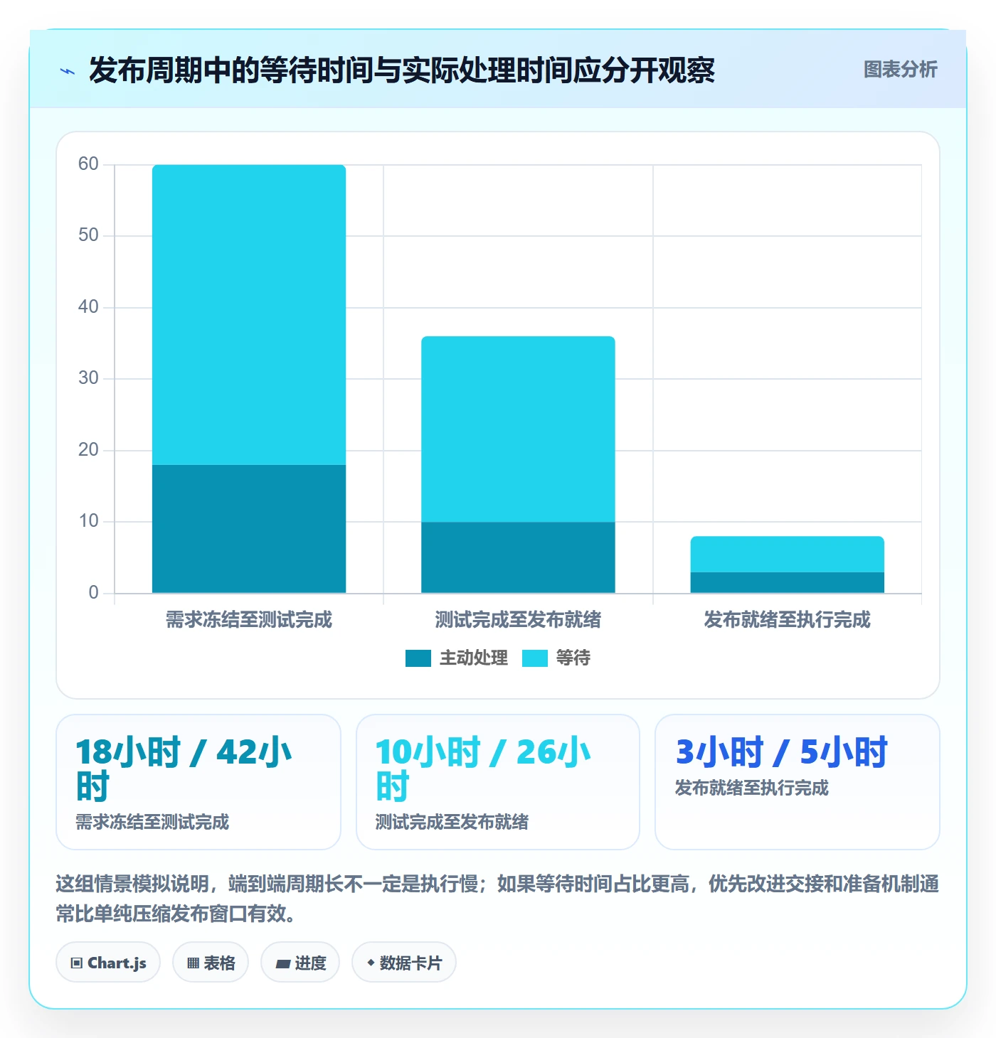Click the Chart.js chip square icon
Screen dimensions: 996x1038
click(x=77, y=963)
